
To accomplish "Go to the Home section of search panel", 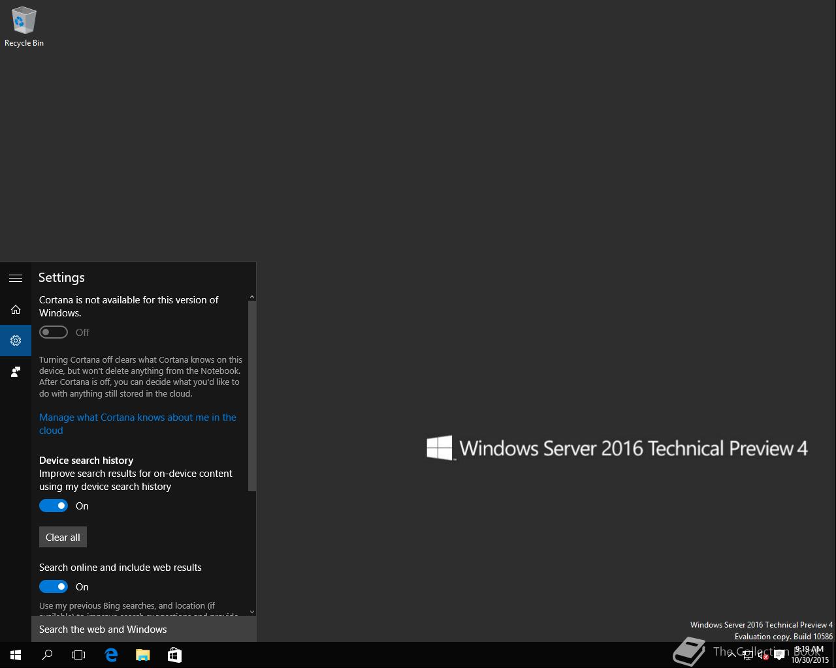I will point(16,309).
